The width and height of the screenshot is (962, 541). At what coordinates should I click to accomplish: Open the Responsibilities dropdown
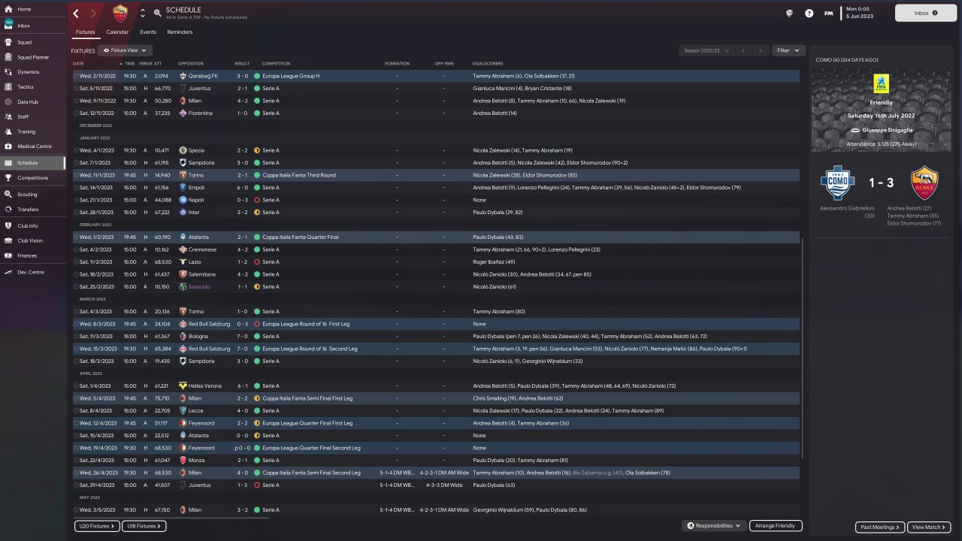point(713,526)
